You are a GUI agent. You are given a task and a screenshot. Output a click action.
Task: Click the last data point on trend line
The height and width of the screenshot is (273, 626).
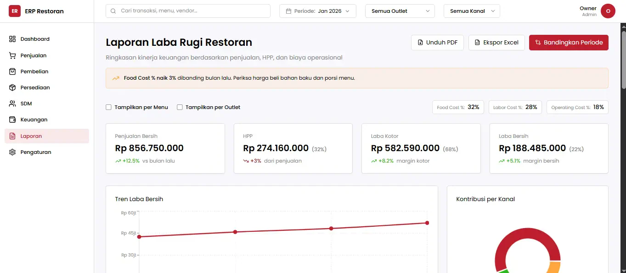(x=427, y=223)
